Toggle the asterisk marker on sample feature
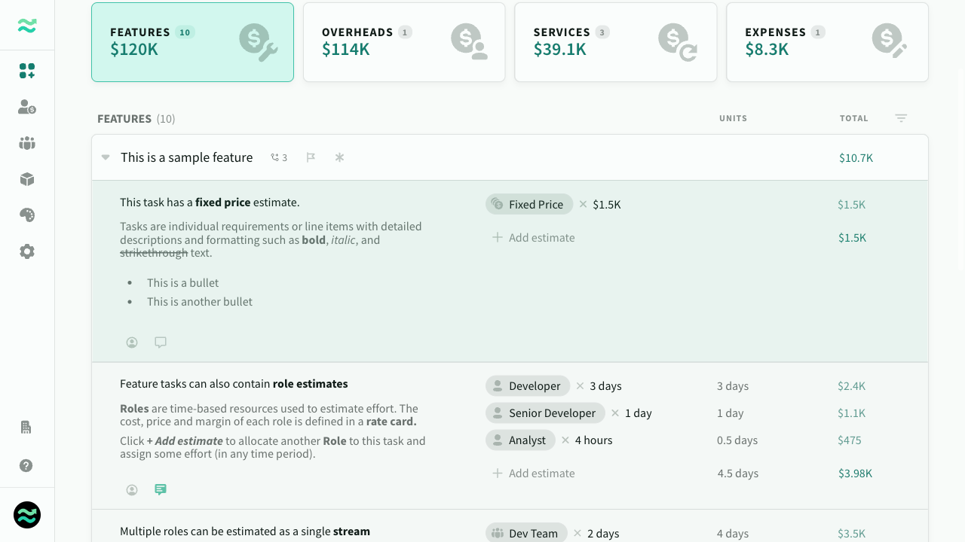The width and height of the screenshot is (965, 542). point(339,157)
